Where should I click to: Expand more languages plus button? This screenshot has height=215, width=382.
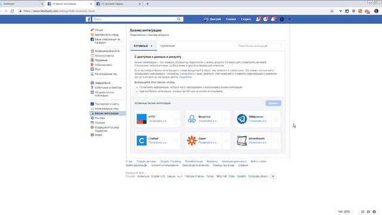pyautogui.click(x=273, y=176)
